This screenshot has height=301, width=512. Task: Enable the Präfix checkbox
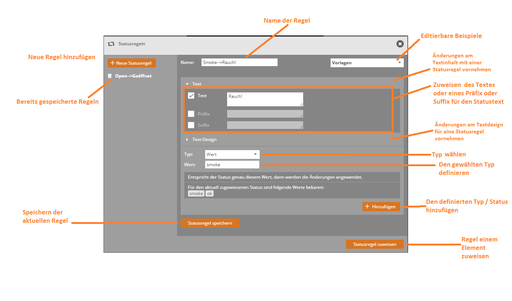[191, 114]
